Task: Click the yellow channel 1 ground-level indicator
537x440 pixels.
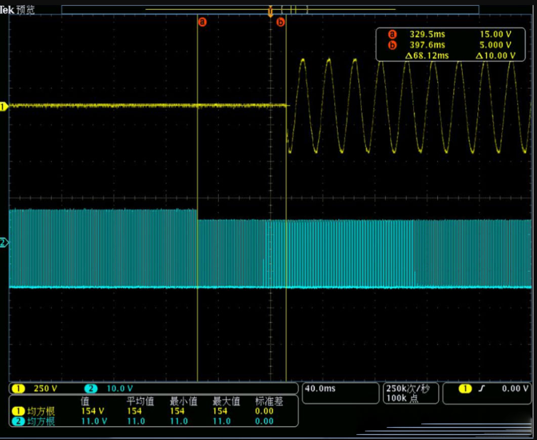Action: click(4, 106)
